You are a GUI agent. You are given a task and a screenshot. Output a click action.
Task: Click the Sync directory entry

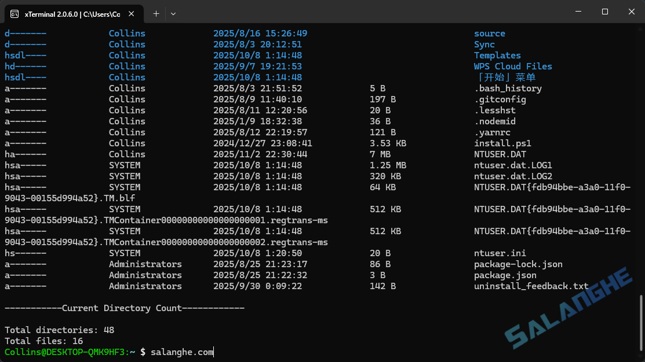[x=484, y=44]
